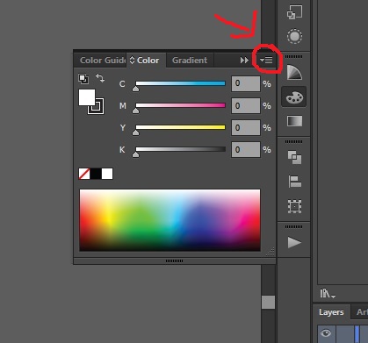Click the dotted circle icon in dock

point(294,36)
